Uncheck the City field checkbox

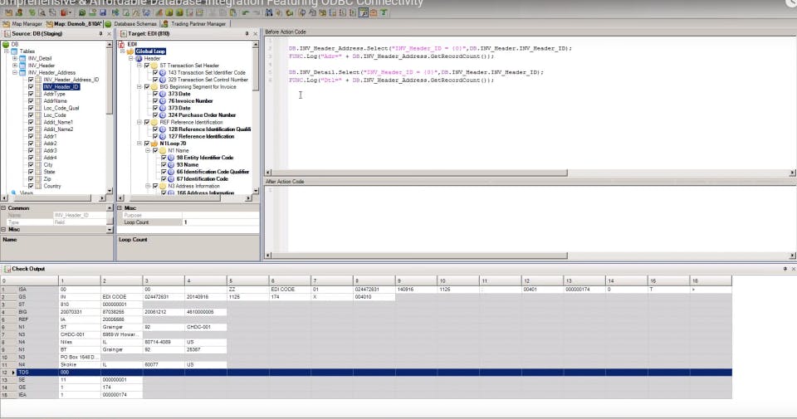tap(31, 165)
